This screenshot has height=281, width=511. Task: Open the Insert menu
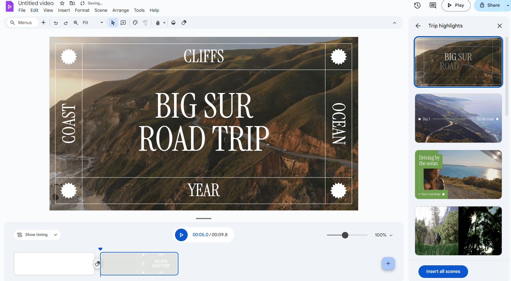64,10
